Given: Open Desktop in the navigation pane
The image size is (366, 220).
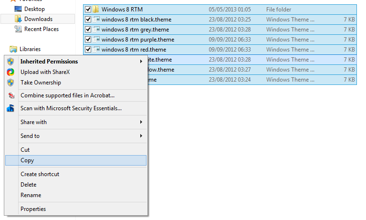Looking at the screenshot, I should tap(34, 9).
